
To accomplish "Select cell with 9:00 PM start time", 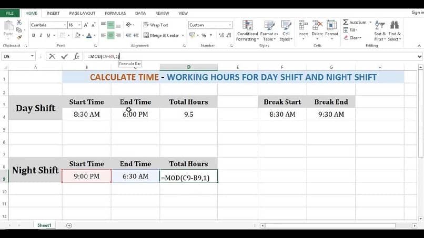I will 86,176.
